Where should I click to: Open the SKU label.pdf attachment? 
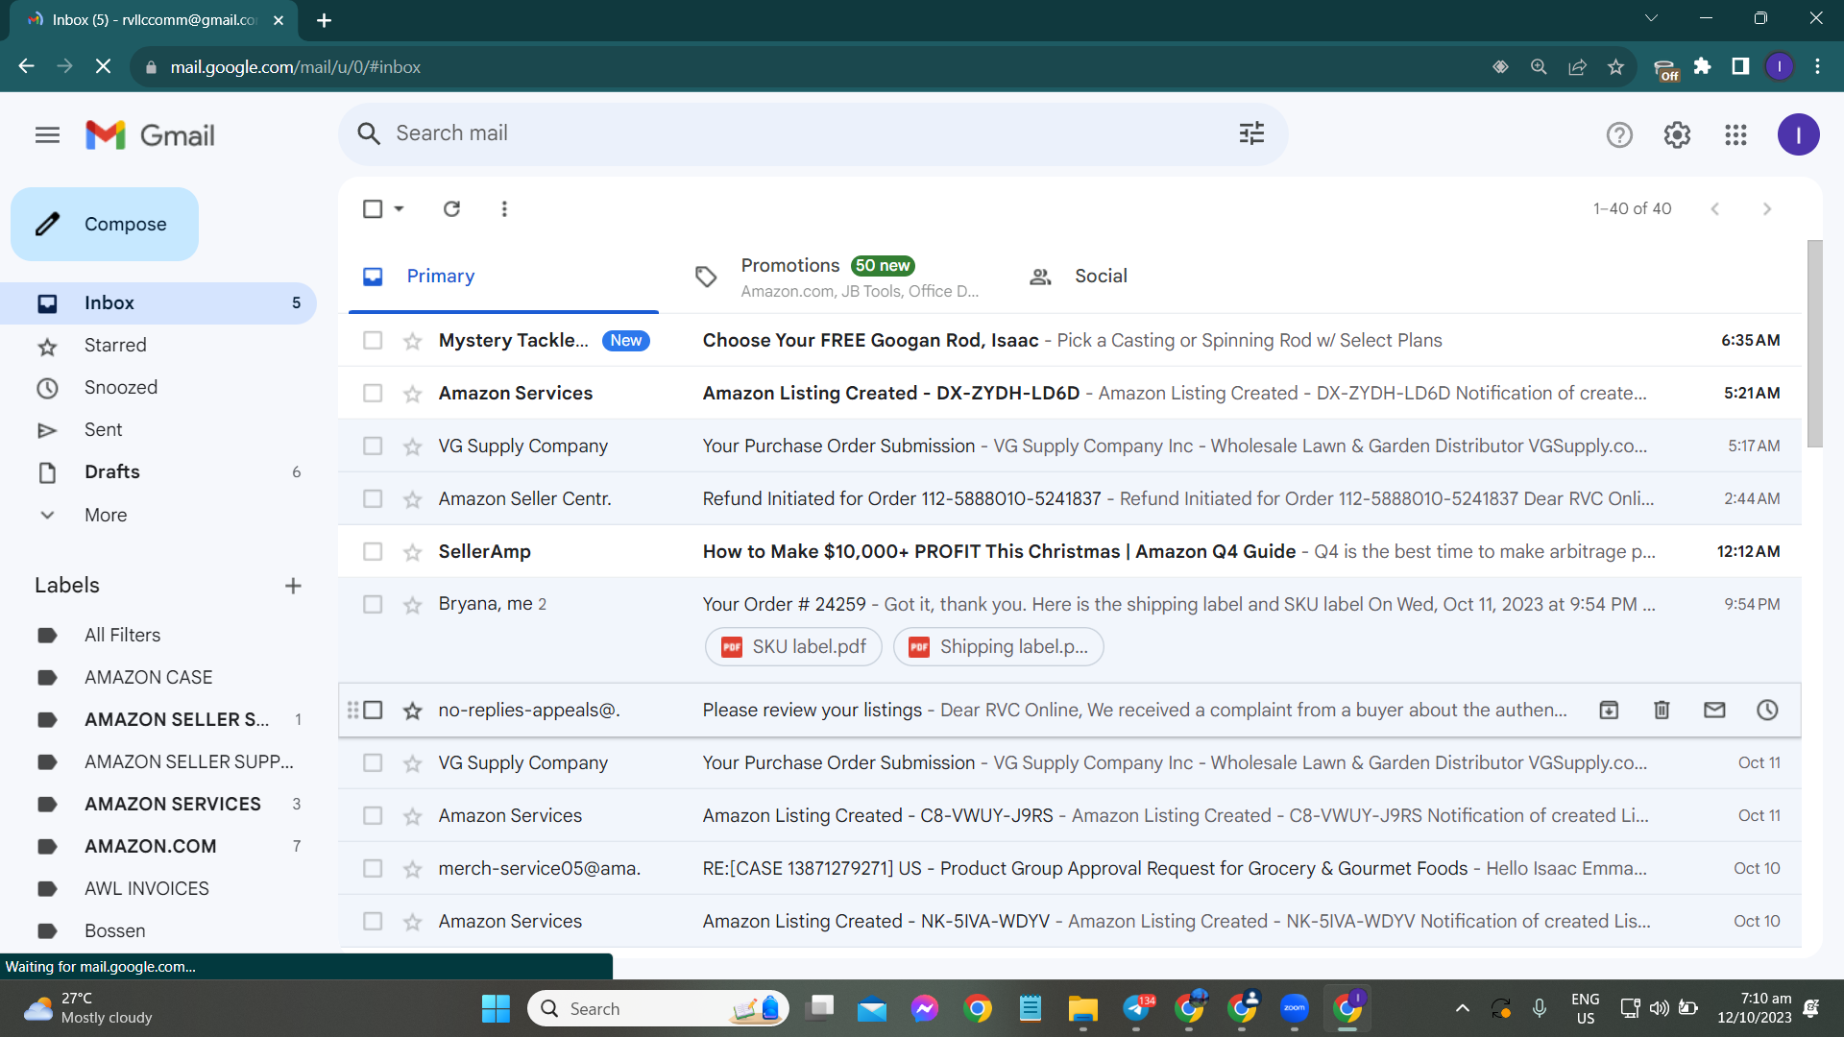click(793, 647)
